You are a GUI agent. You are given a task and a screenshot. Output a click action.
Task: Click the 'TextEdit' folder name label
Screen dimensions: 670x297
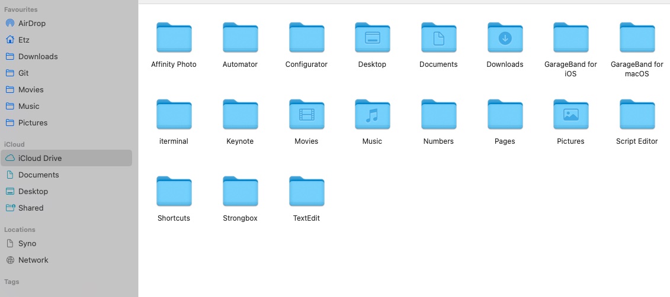click(x=306, y=218)
